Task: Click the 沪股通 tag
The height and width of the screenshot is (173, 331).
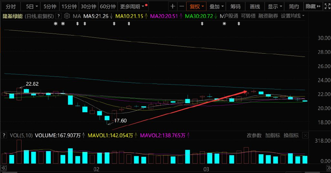Action: click(231, 16)
